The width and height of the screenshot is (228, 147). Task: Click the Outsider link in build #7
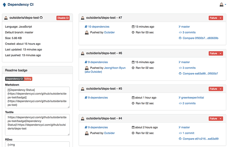point(109,32)
